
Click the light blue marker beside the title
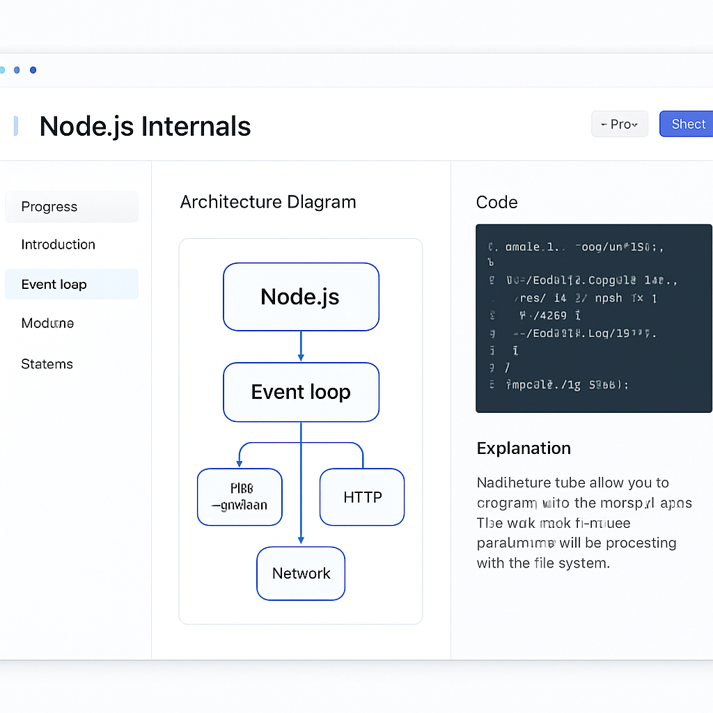point(16,126)
